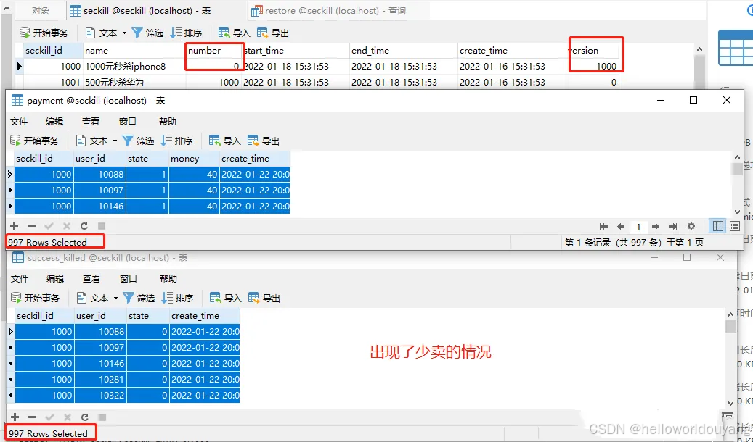Click payment window vertical scrollbar down arrow
Screen dimensions: 753x442
click(x=737, y=212)
